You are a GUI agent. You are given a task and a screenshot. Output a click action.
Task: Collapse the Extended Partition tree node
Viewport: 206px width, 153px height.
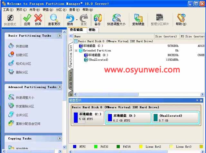(x=76, y=50)
